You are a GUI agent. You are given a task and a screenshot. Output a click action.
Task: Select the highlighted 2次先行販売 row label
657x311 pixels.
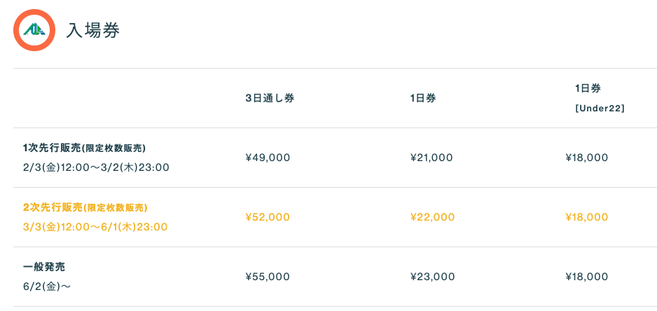pyautogui.click(x=85, y=207)
